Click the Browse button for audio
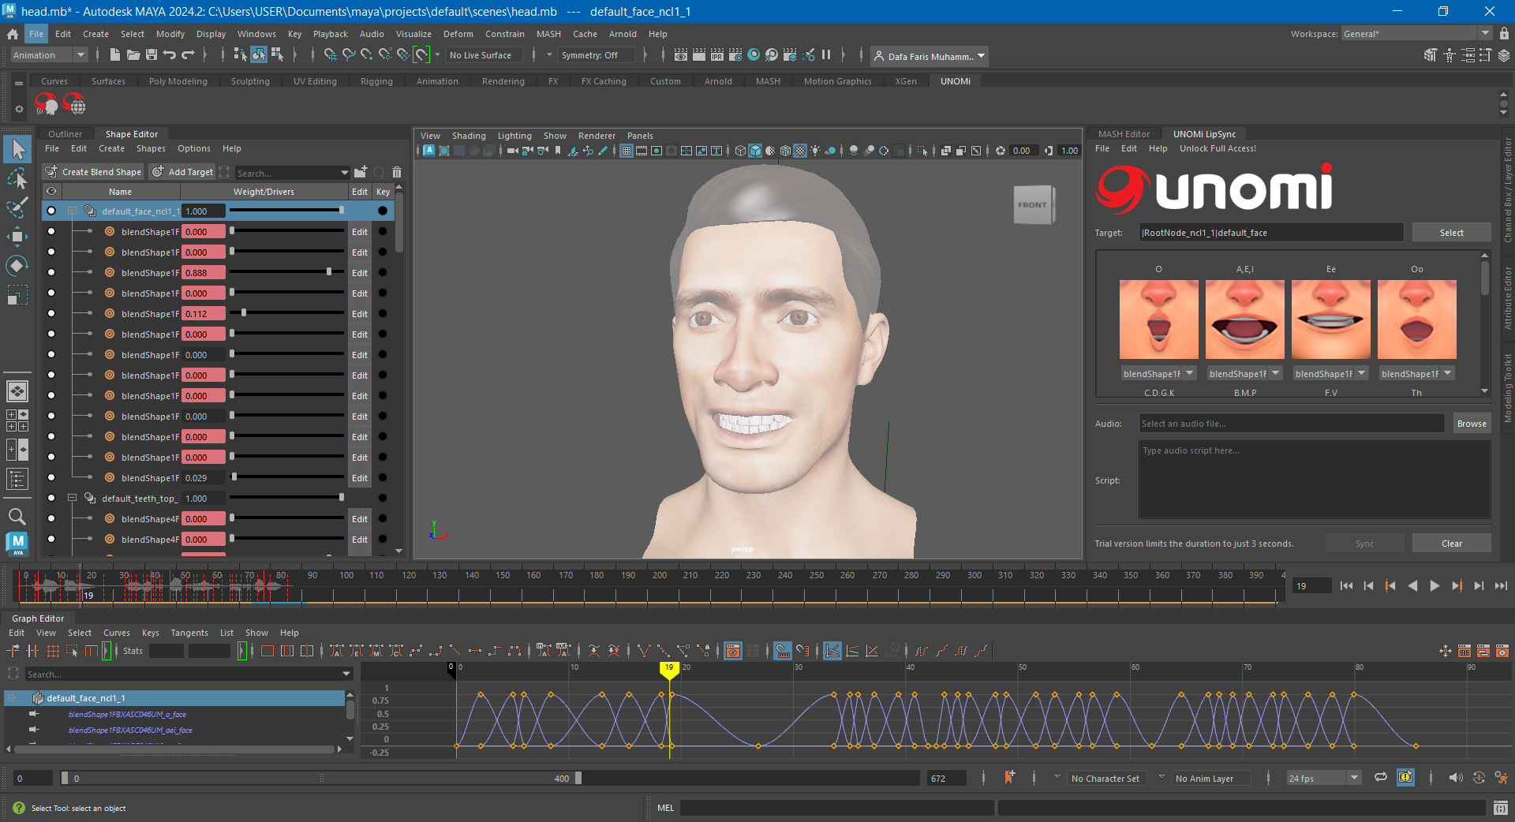The image size is (1515, 822). (x=1471, y=424)
